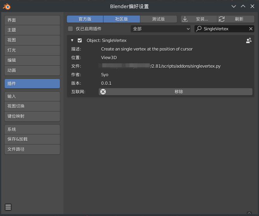259x216 pixels.
Task: Click the 安装... button
Action: click(x=199, y=19)
